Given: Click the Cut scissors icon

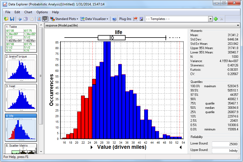Looking at the screenshot, I should (x=20, y=19).
